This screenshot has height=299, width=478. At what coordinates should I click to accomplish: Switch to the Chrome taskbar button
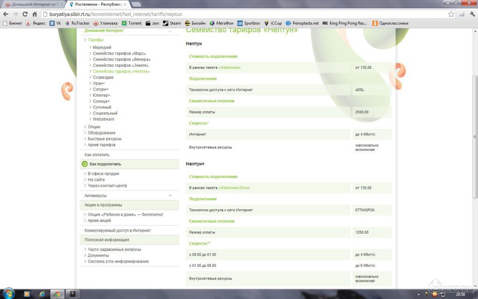coord(57,294)
